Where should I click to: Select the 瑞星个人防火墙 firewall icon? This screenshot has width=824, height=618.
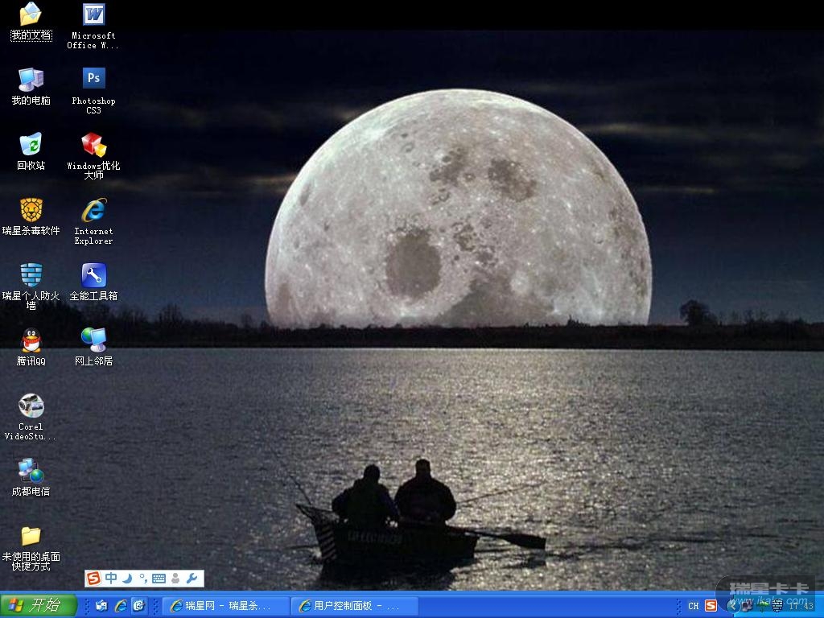tap(31, 275)
